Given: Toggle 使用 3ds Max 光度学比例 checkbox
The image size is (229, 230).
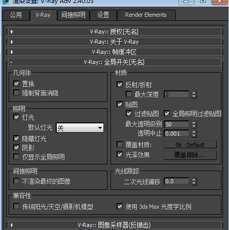Looking at the screenshot, I should (120, 206).
